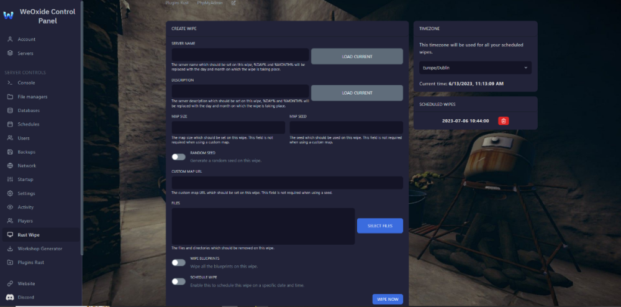
Task: Open Network via its globe icon
Action: pyautogui.click(x=10, y=165)
